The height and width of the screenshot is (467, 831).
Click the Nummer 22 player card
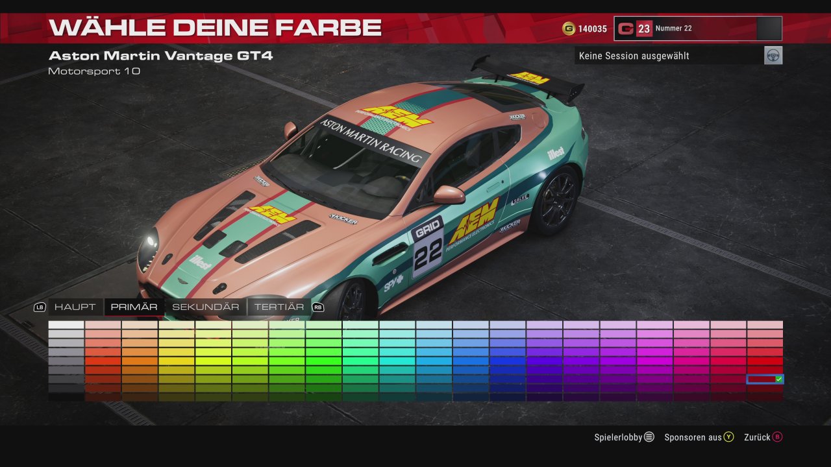pyautogui.click(x=698, y=29)
